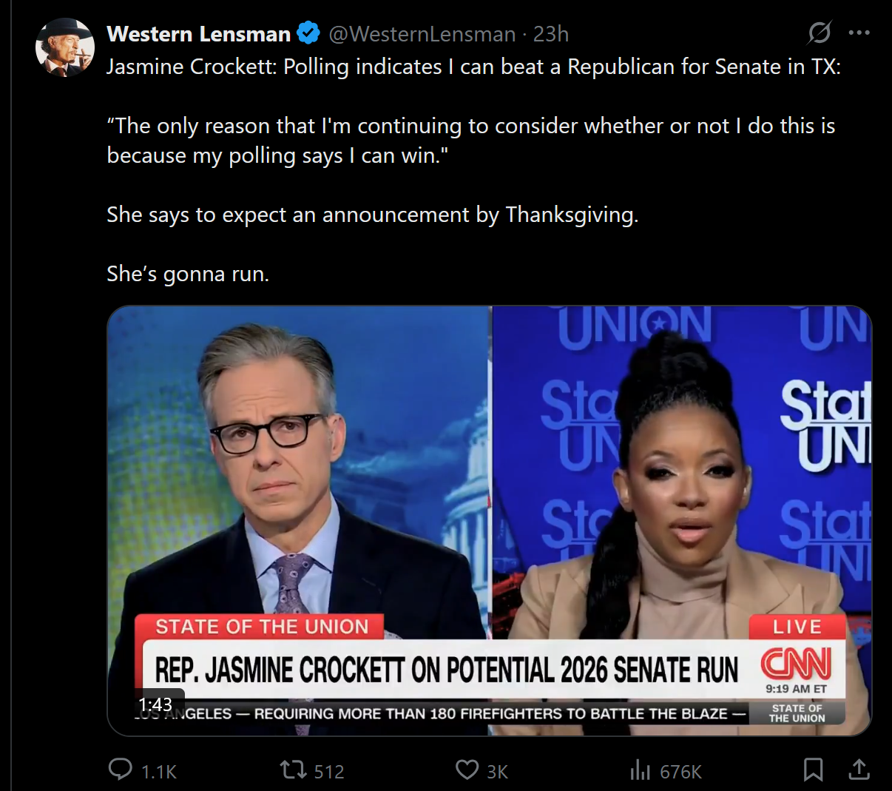
Task: Open the Western Lensman profile avatar
Action: click(x=65, y=47)
